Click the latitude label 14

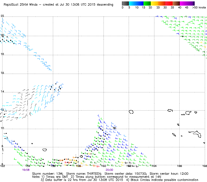[2, 92]
